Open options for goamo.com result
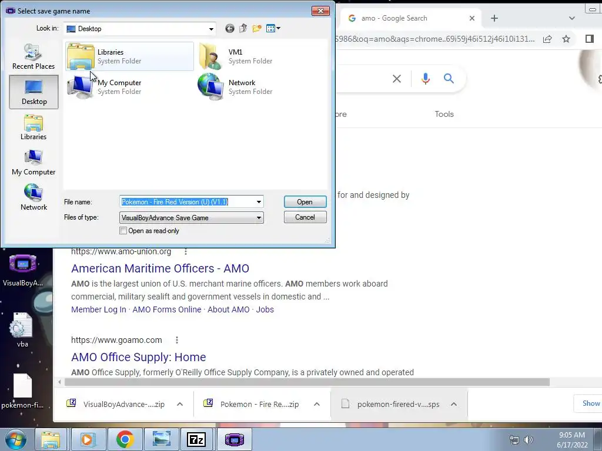602x451 pixels. click(176, 340)
